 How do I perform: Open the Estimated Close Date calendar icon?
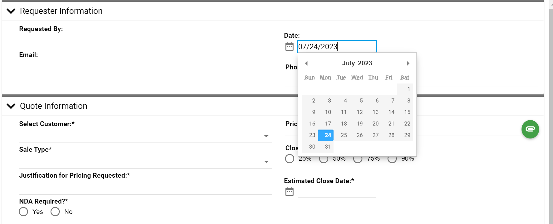(289, 192)
